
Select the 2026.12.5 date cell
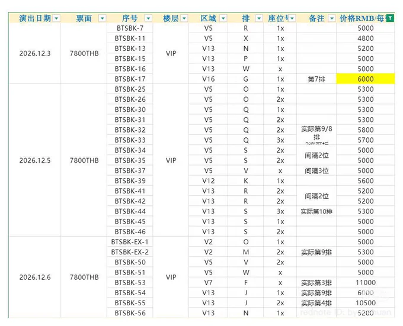35,160
